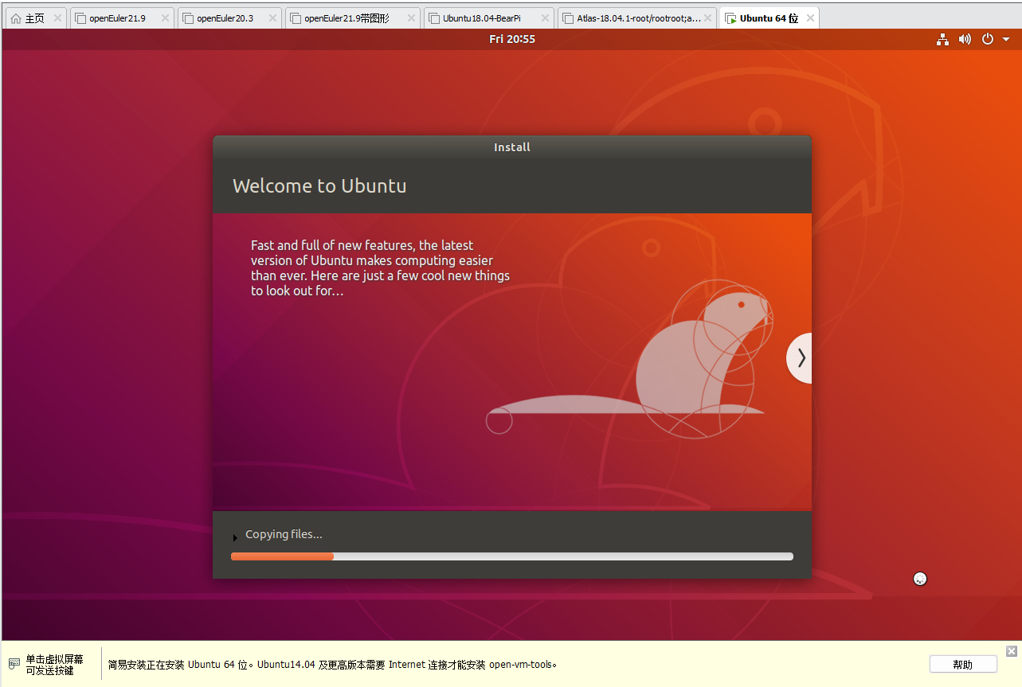This screenshot has width=1022, height=687.
Task: Click the 'Fast and full of new features' paragraph
Action: 380,268
